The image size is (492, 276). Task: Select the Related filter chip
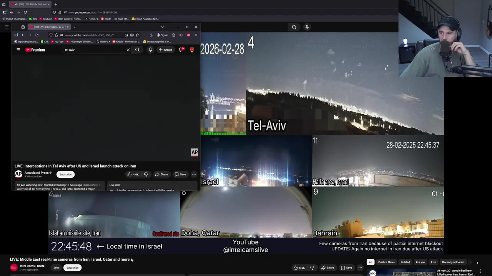pos(405,262)
